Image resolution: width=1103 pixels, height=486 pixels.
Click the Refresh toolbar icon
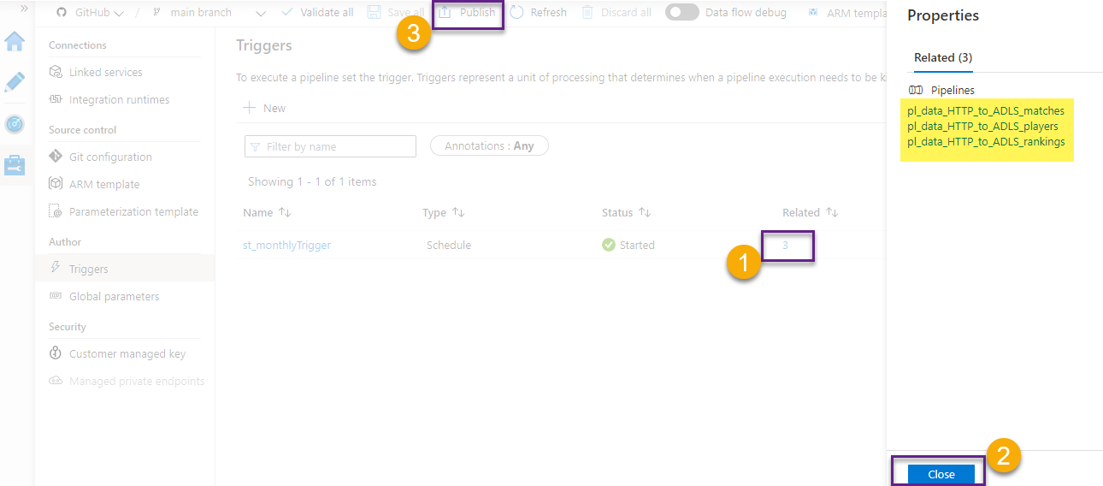538,13
